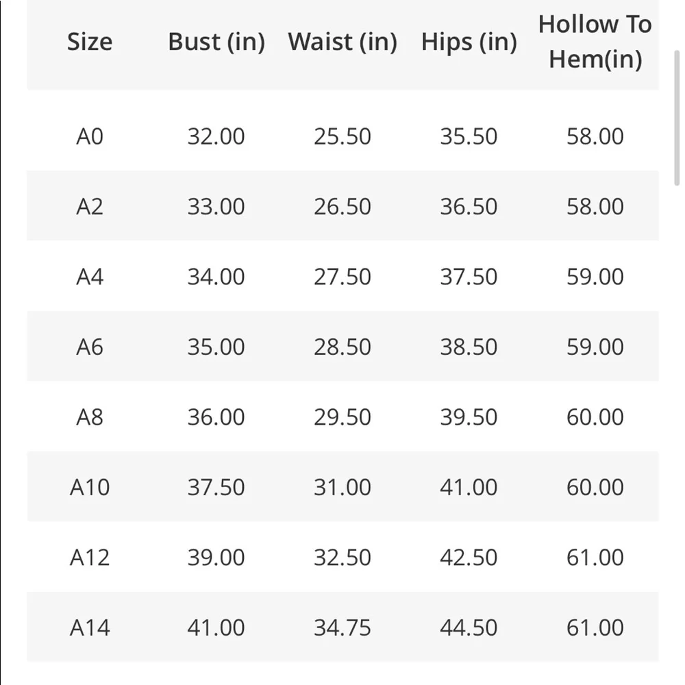Click the A10 hips value 41.00
Screen dimensions: 685x685
(469, 487)
